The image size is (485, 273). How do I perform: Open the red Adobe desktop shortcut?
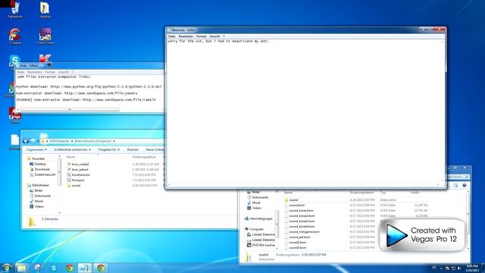(14, 115)
